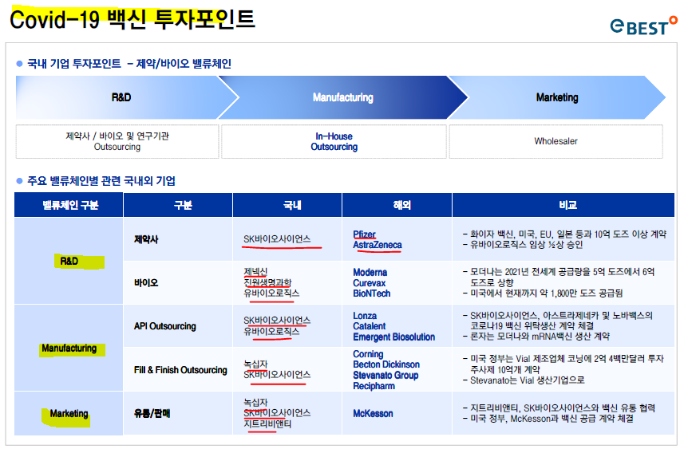Screen dimensions: 684x449
Task: Click '유바이오로직스' in the API Outsourcing row
Action: pyautogui.click(x=271, y=331)
